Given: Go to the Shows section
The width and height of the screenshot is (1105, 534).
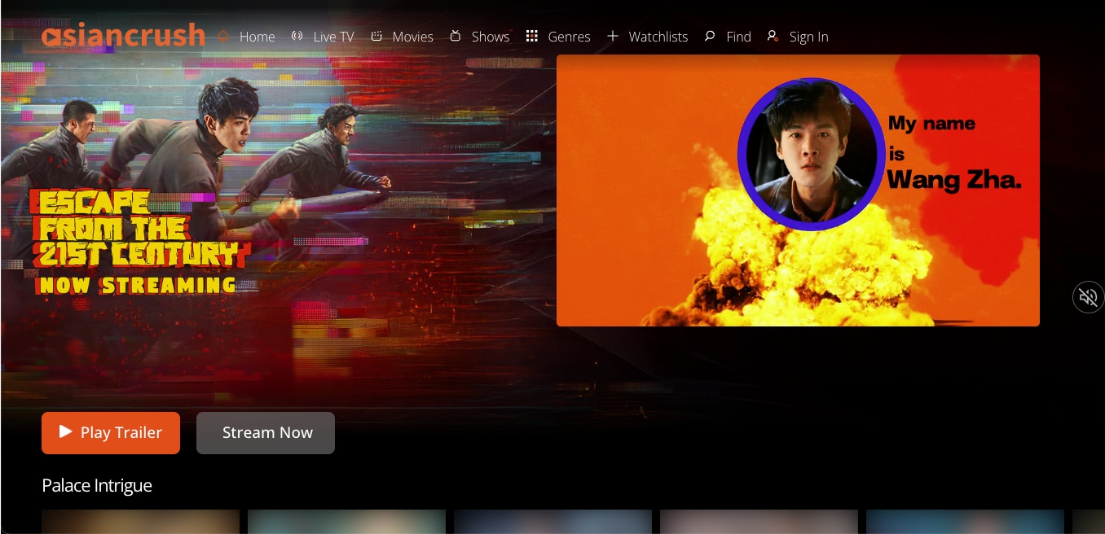Looking at the screenshot, I should (491, 37).
